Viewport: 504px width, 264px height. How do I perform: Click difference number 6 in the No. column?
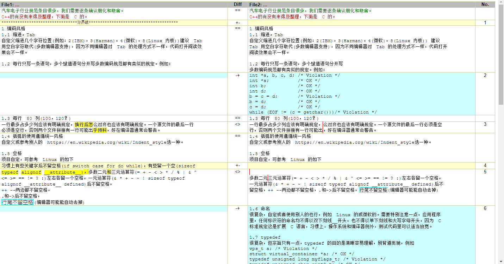click(485, 208)
